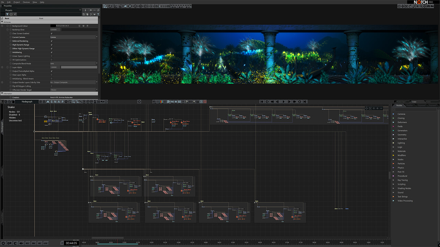The height and width of the screenshot is (247, 440).
Task: Disable the Antialiasing checkbox
Action: point(52,52)
